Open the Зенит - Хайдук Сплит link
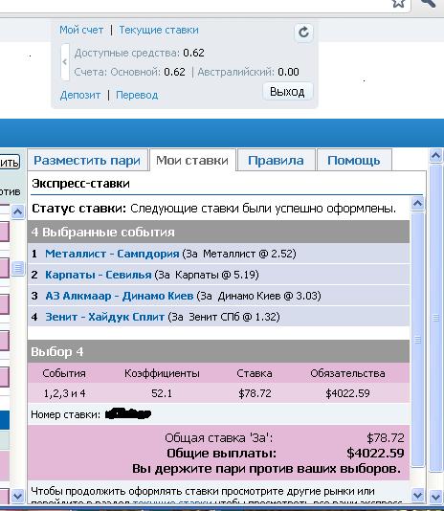Viewport: 444px width, 511px height. pyautogui.click(x=104, y=317)
